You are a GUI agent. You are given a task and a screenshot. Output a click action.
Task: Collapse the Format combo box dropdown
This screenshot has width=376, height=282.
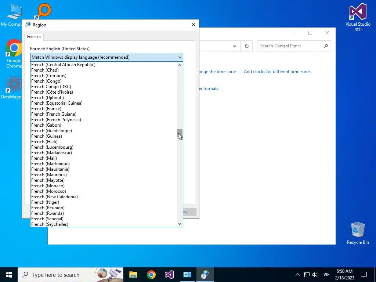pyautogui.click(x=180, y=57)
